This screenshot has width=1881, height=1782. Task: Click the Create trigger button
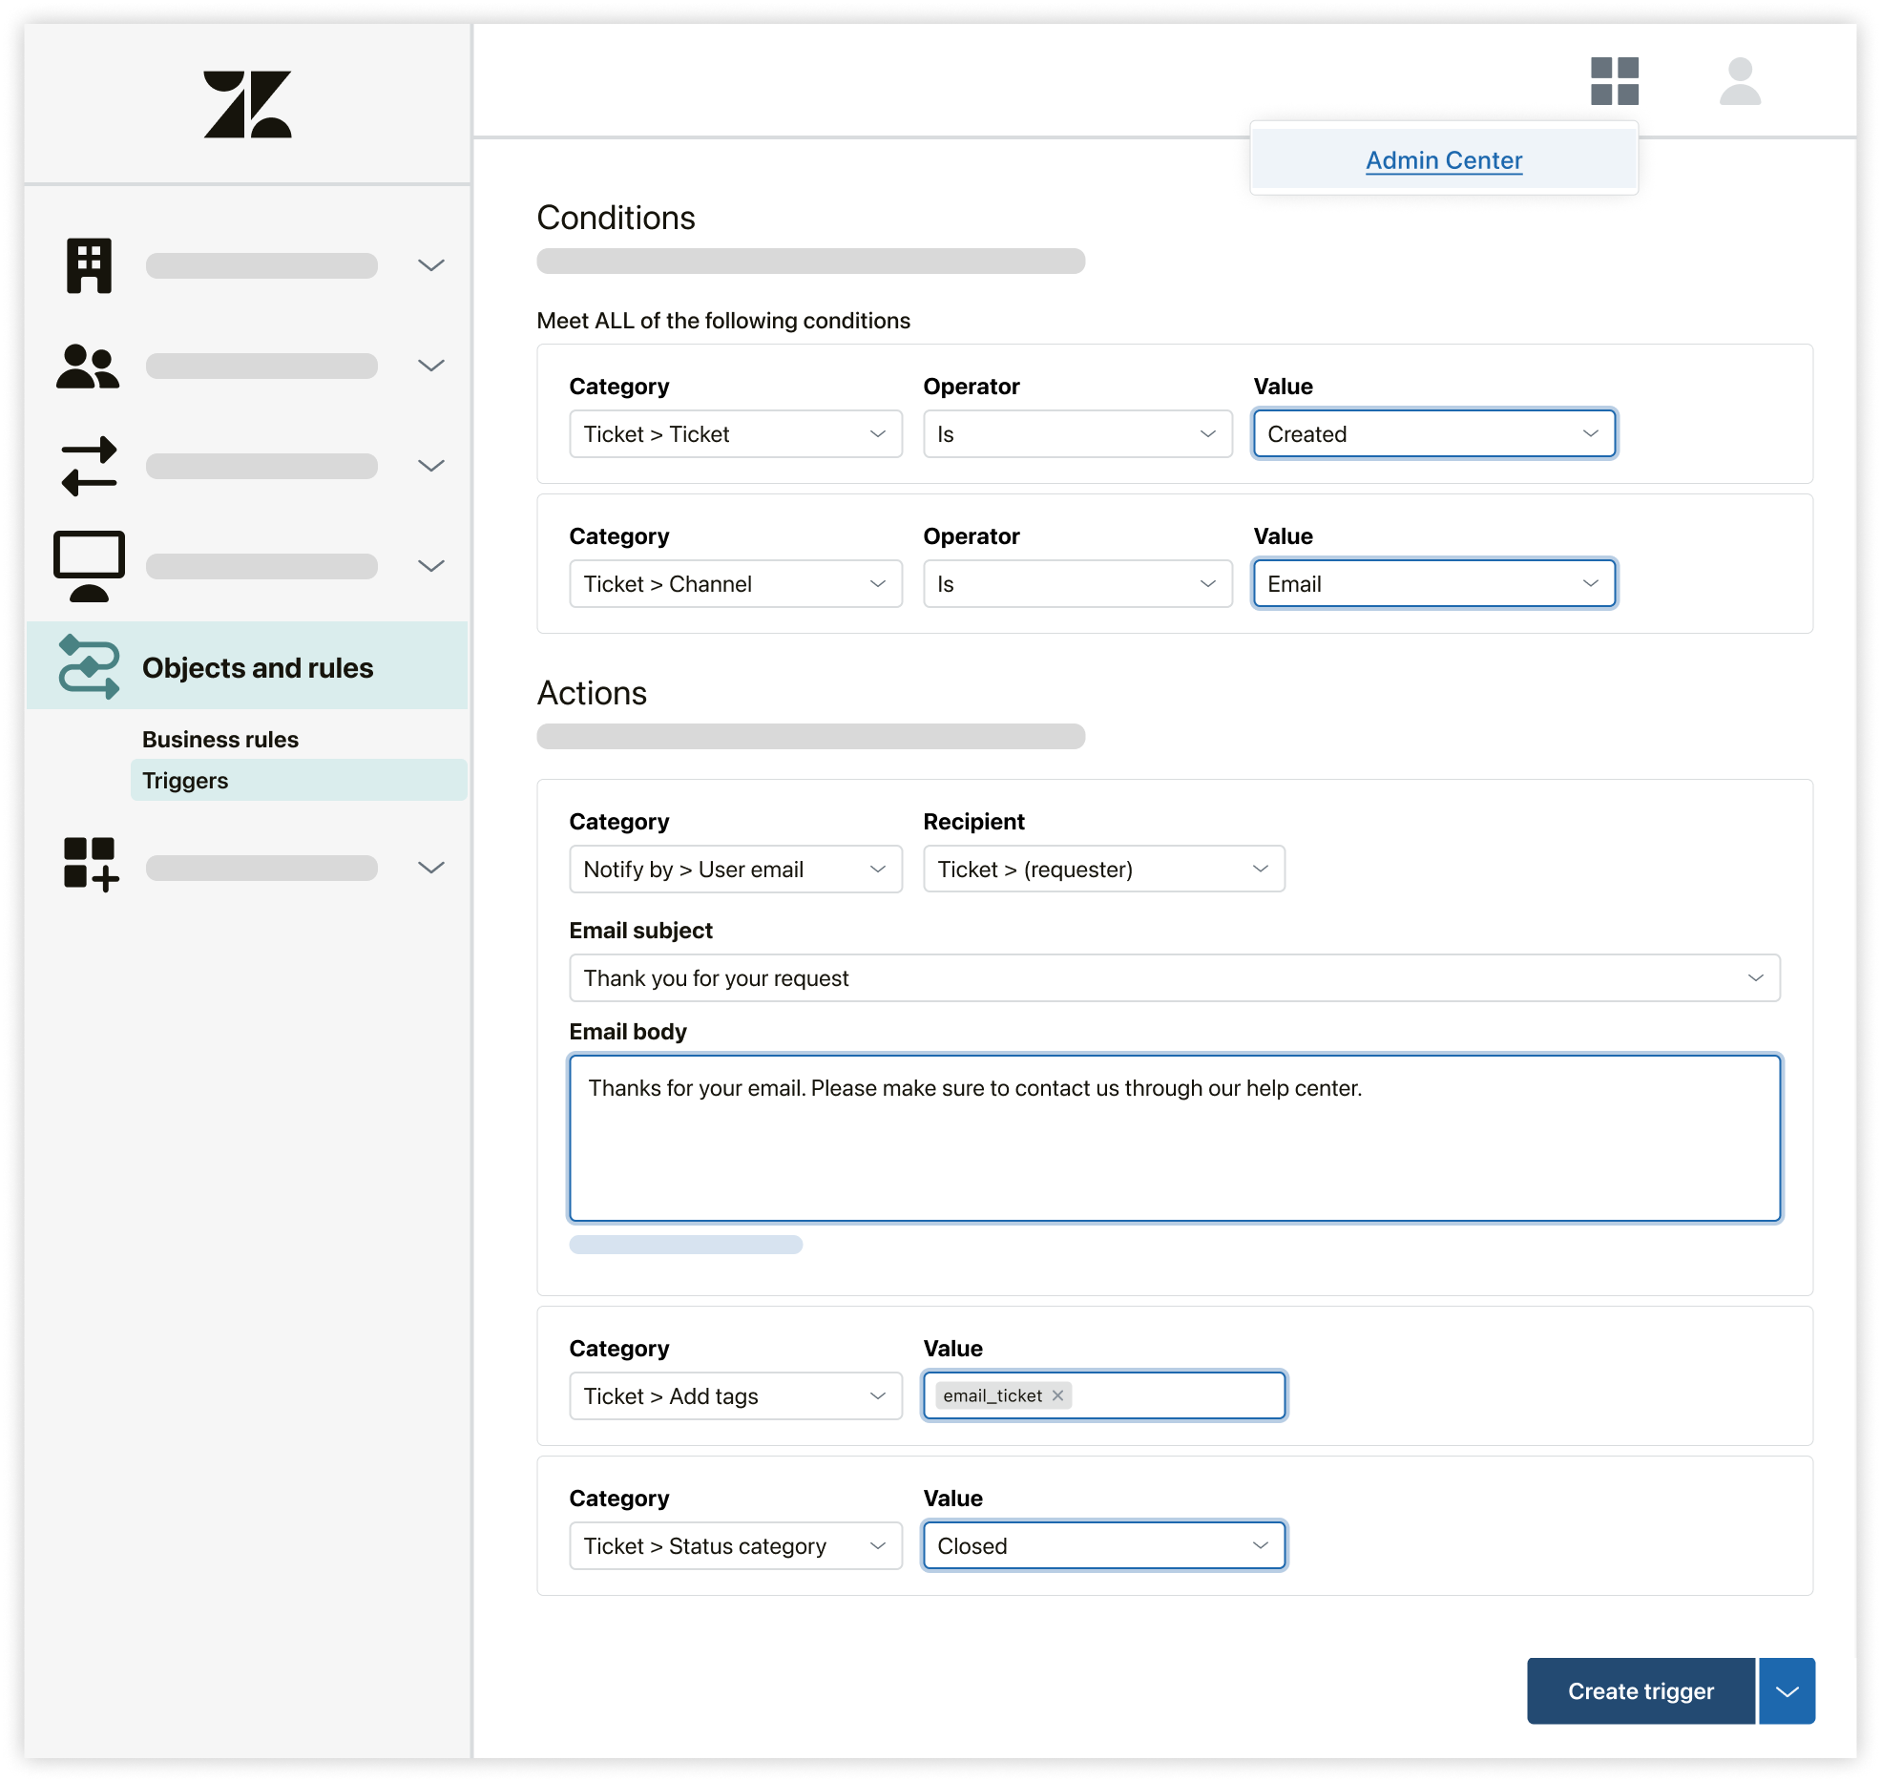click(x=1641, y=1689)
